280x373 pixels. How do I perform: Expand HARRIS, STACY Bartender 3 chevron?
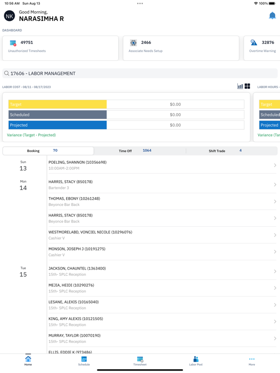[x=275, y=185]
